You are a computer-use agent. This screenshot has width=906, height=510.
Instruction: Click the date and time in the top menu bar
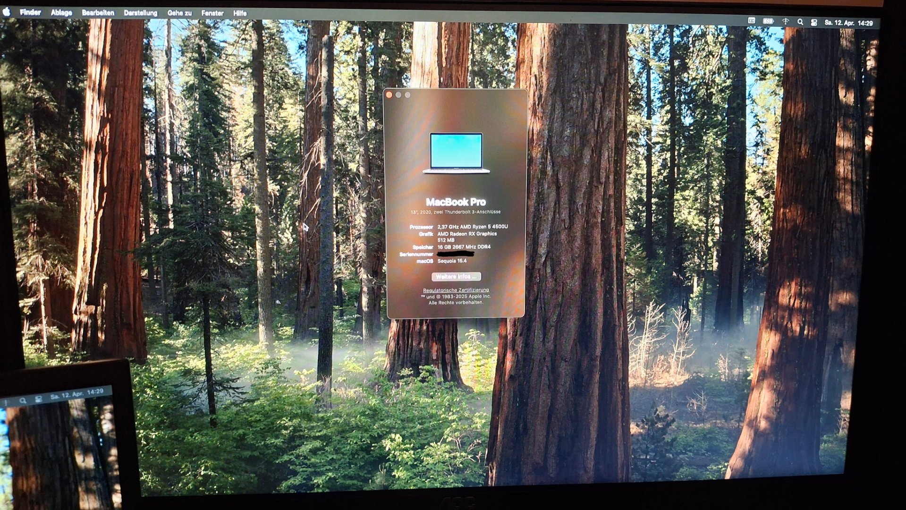(848, 23)
